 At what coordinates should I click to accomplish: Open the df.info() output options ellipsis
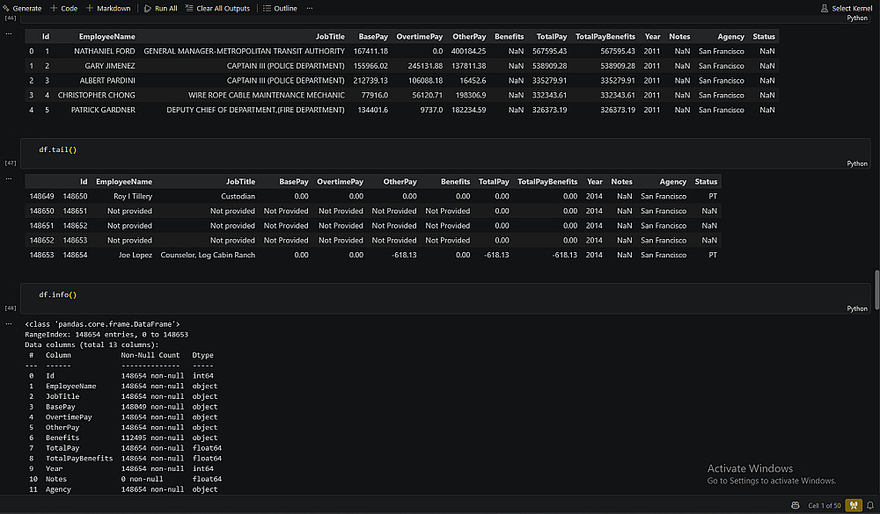point(9,323)
